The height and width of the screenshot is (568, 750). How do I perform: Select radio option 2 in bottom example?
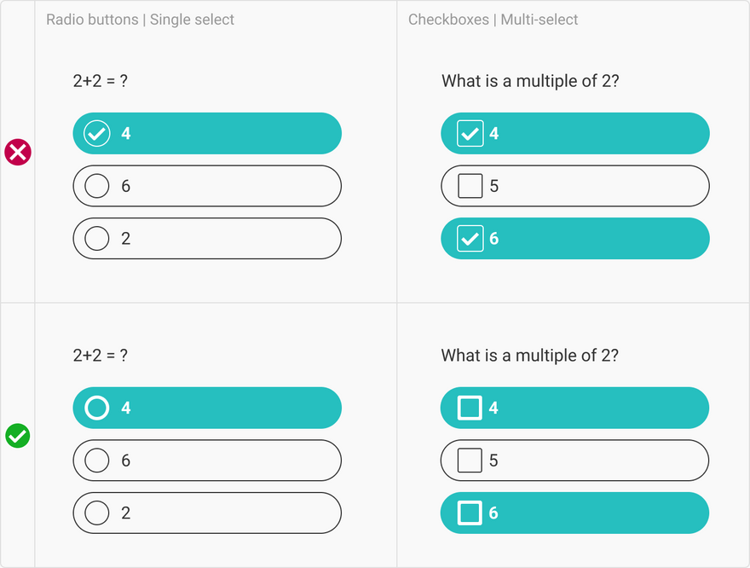(97, 513)
